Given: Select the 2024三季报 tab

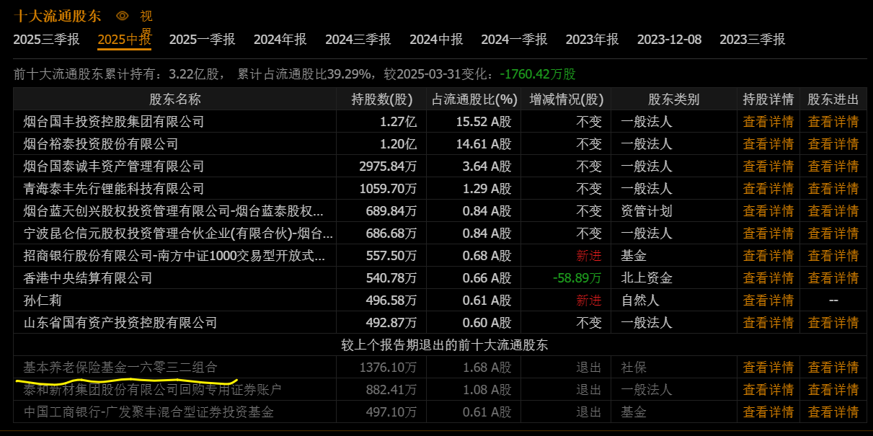Looking at the screenshot, I should click(x=358, y=40).
